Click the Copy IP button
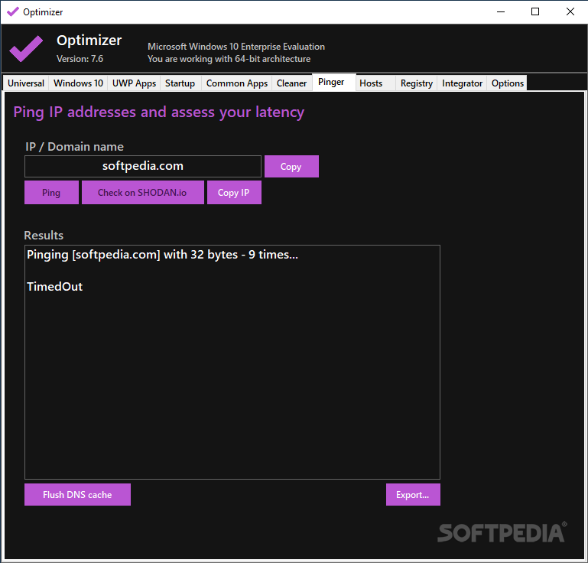Screen dimensions: 588x563 tap(234, 193)
